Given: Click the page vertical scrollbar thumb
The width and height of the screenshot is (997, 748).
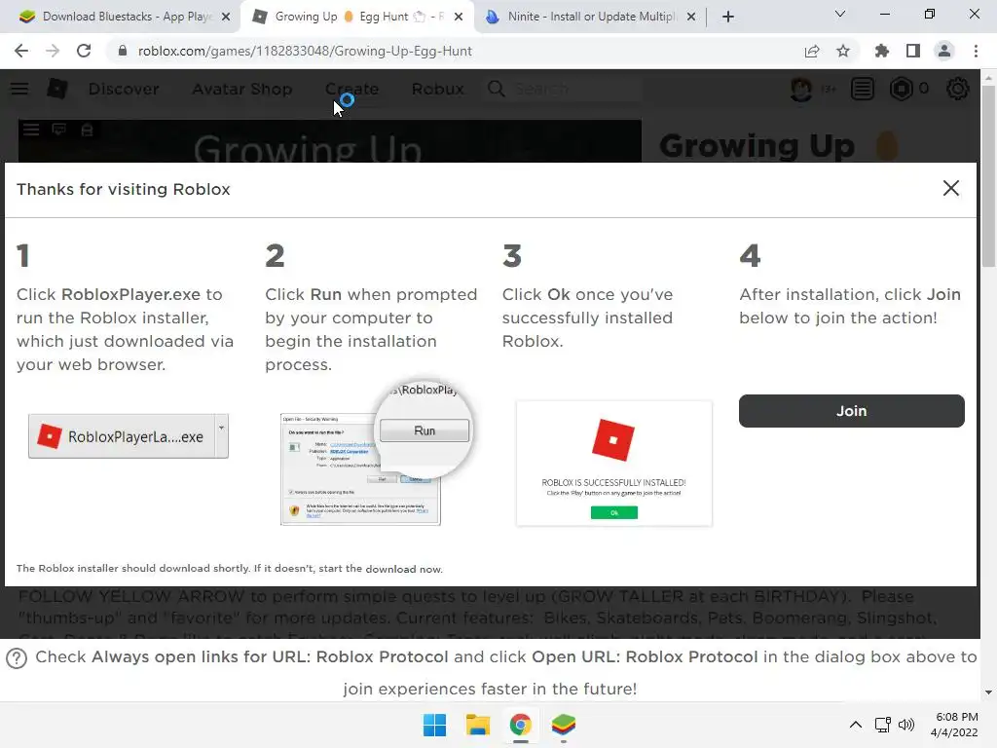Looking at the screenshot, I should (988, 176).
